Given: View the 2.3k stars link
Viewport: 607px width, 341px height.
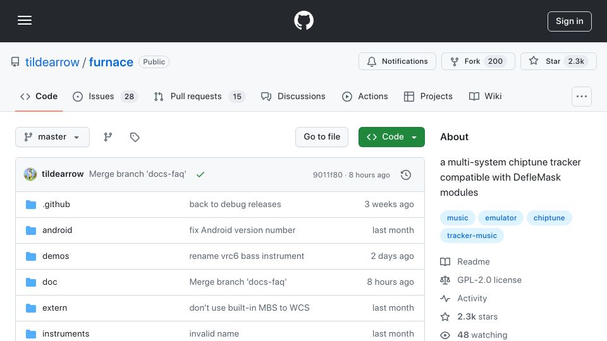Looking at the screenshot, I should click(469, 316).
